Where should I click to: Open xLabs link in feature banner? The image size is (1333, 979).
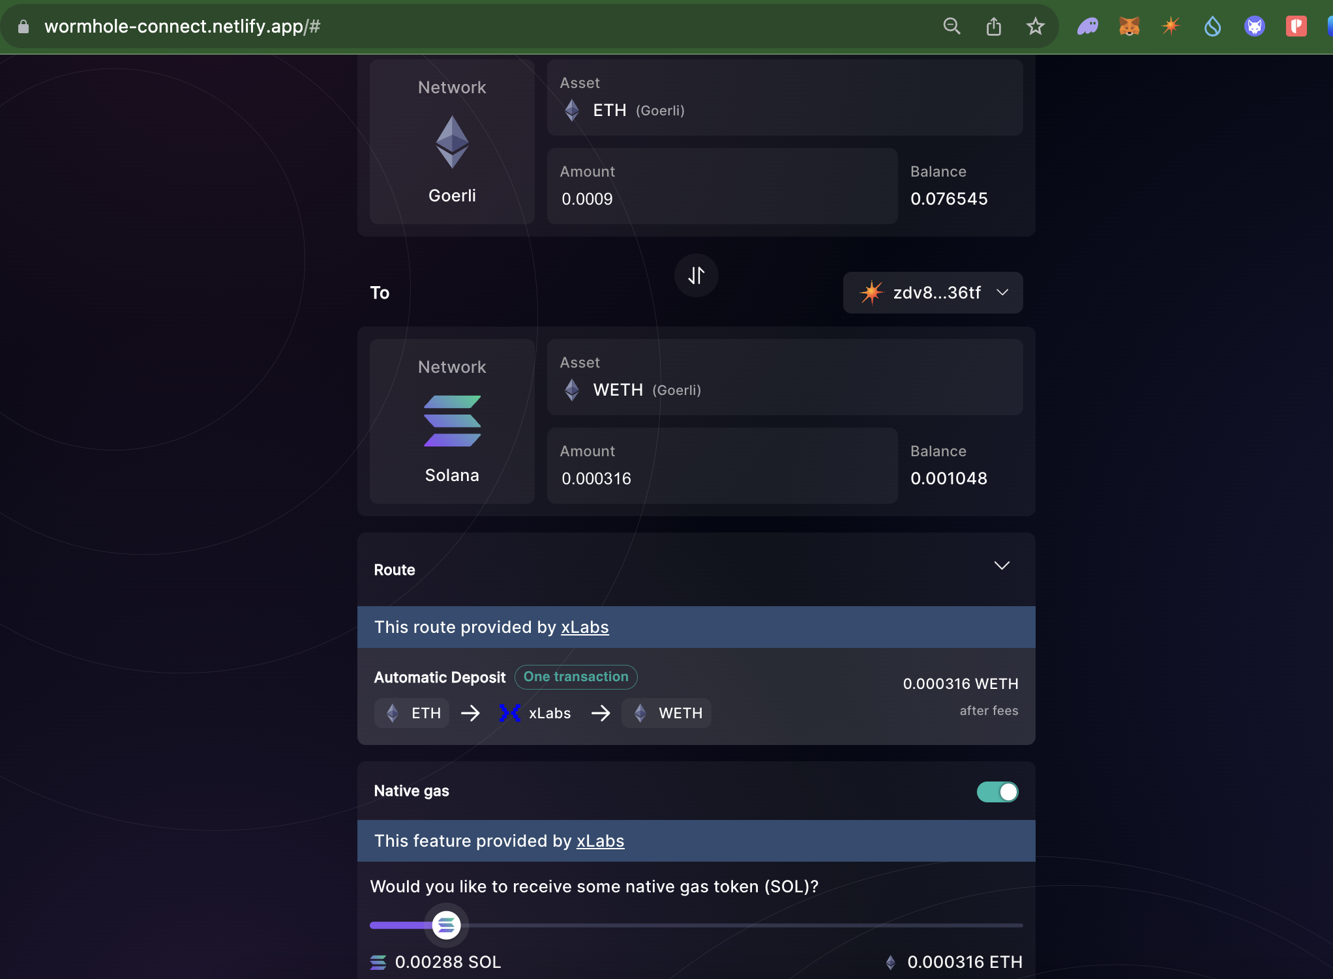coord(600,841)
